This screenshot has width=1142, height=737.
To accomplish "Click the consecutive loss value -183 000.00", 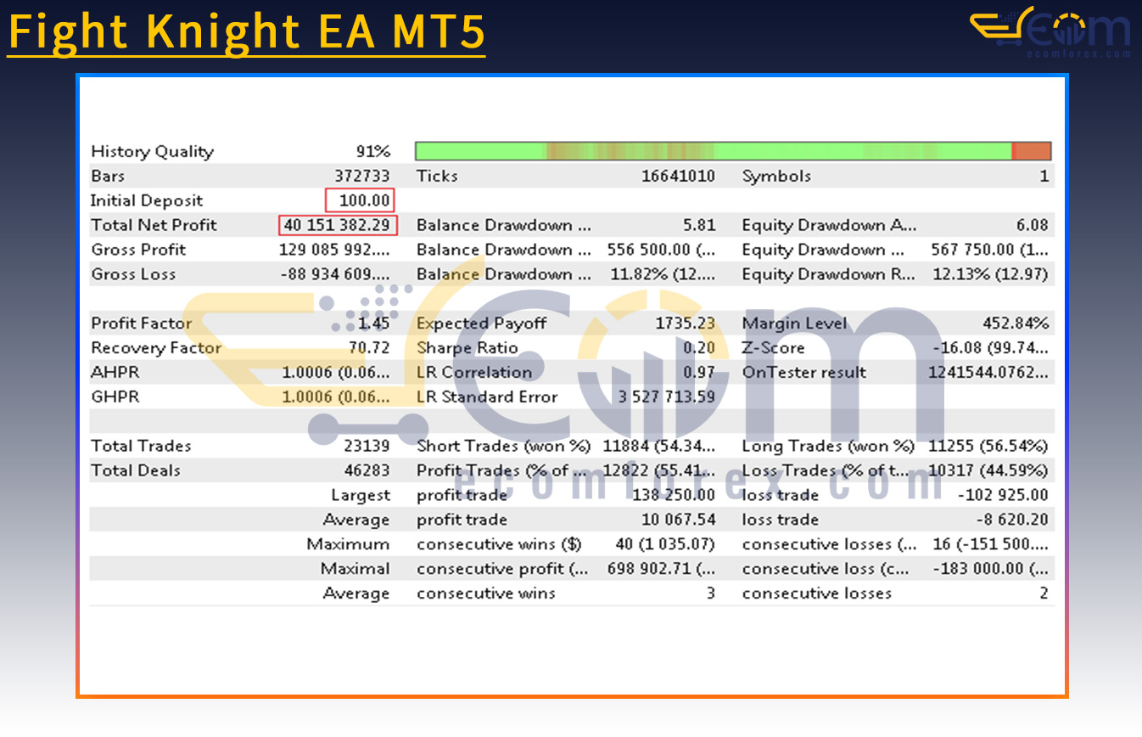I will point(991,571).
